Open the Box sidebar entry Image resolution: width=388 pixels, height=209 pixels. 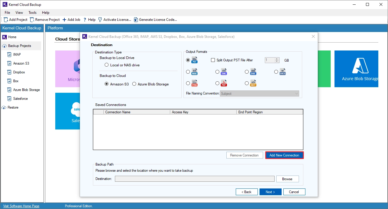[x=13, y=81]
